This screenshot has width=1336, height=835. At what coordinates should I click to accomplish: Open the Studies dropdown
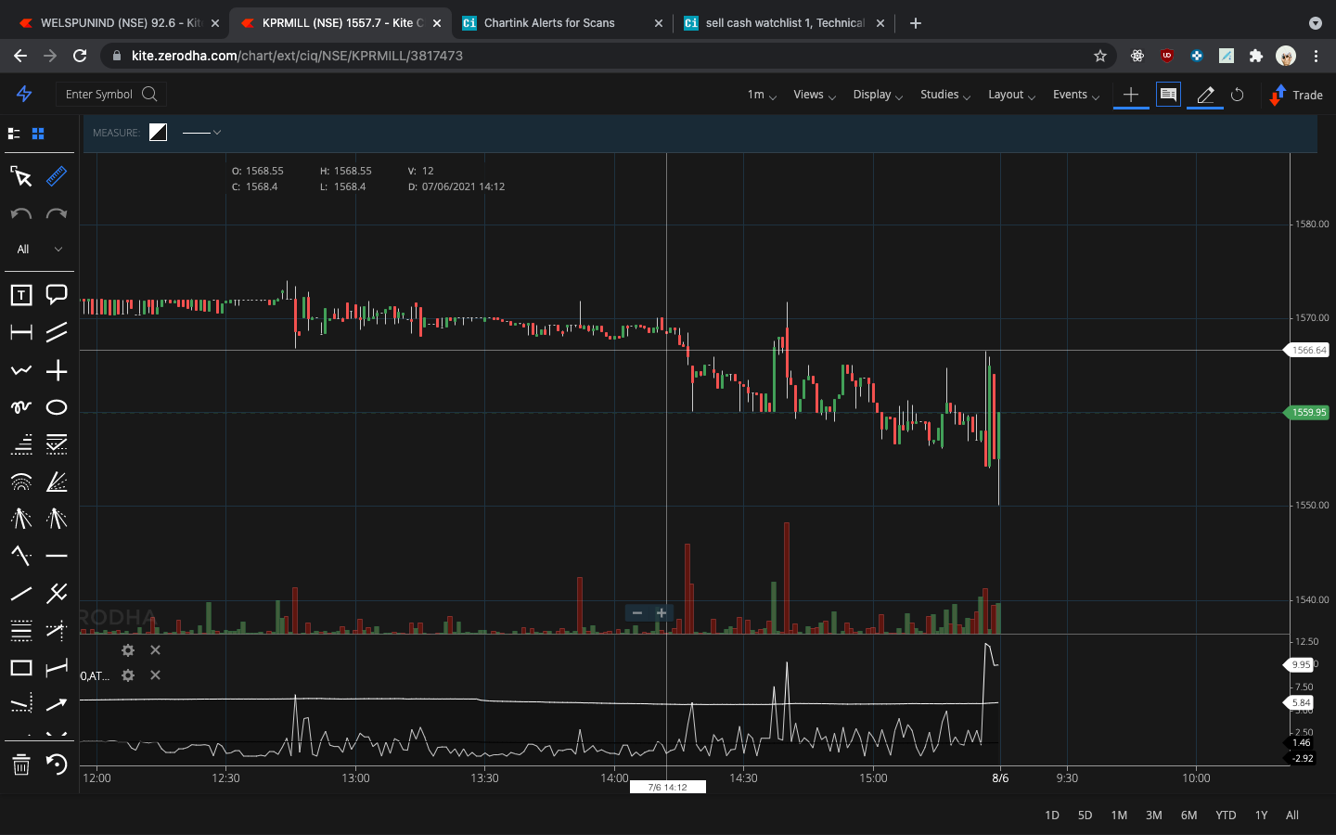coord(944,95)
